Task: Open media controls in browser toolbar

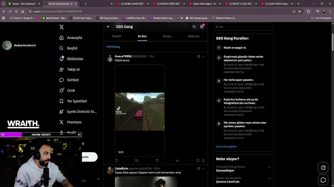Action: coord(317,11)
